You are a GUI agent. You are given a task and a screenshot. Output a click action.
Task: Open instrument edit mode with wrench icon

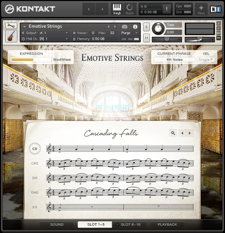pos(11,26)
